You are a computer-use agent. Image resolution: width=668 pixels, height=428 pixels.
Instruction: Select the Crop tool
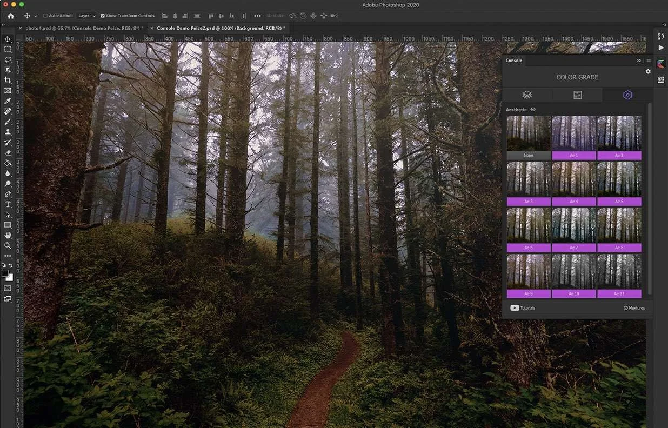pos(8,80)
